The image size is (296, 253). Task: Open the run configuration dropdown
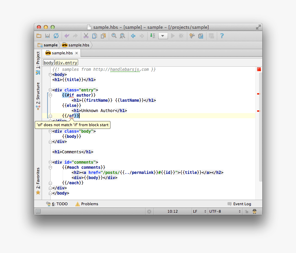click(163, 36)
